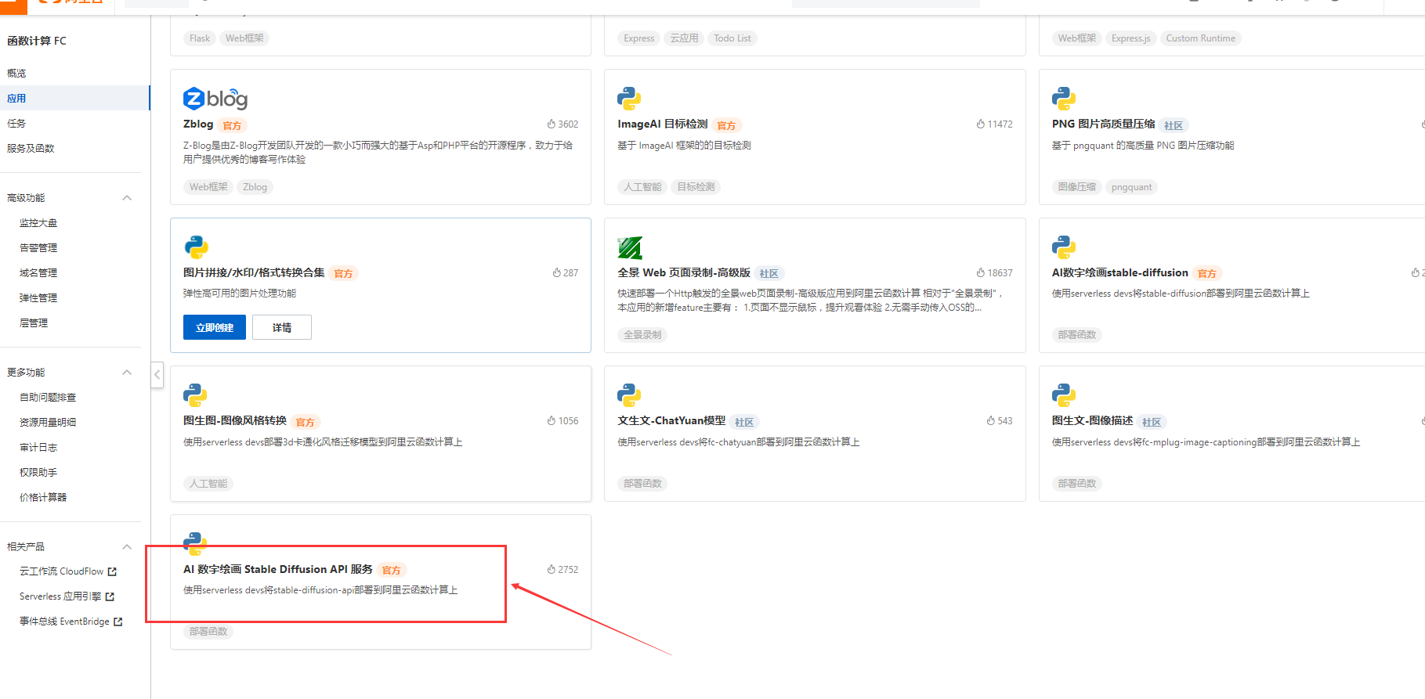Viewport: 1425px width, 699px height.
Task: Click the Python icon on 图生文-图像描述 card
Action: 1064,395
